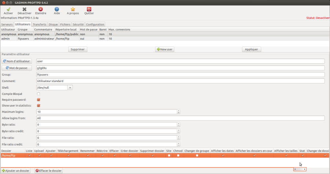This screenshot has width=330, height=174.
Task: Toggle the Compte Bloqué checkbox
Action: [x=38, y=94]
